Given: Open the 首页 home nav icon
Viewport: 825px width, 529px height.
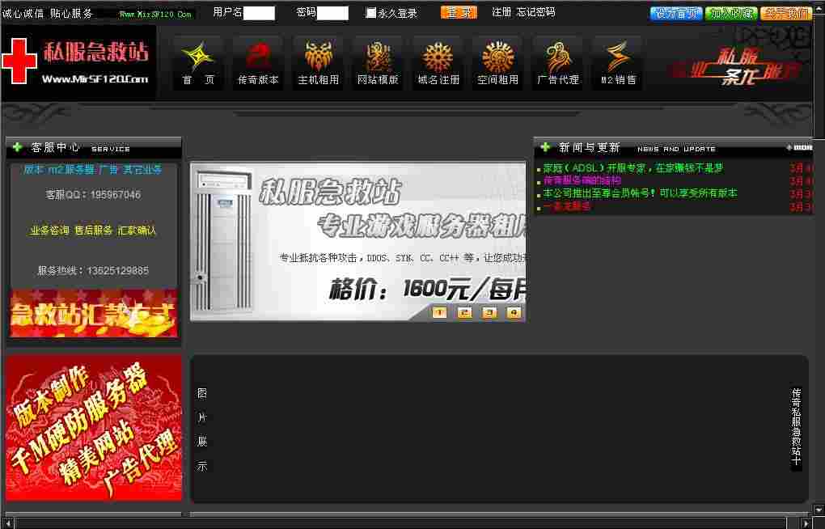Looking at the screenshot, I should [198, 62].
